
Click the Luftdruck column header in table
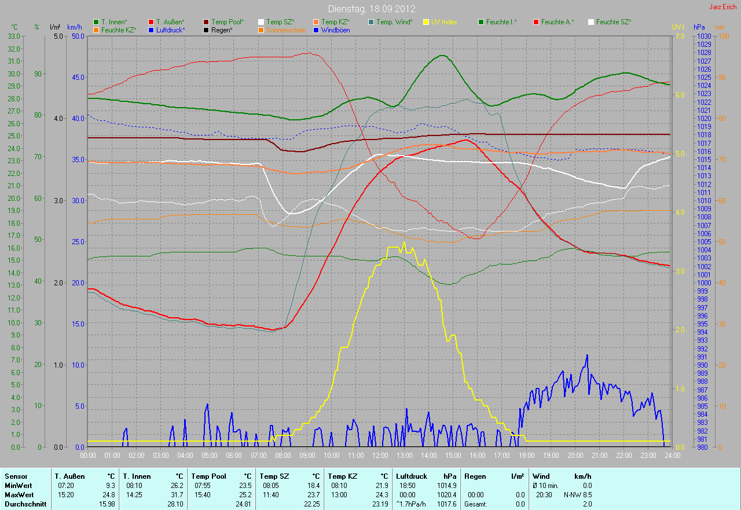(411, 476)
